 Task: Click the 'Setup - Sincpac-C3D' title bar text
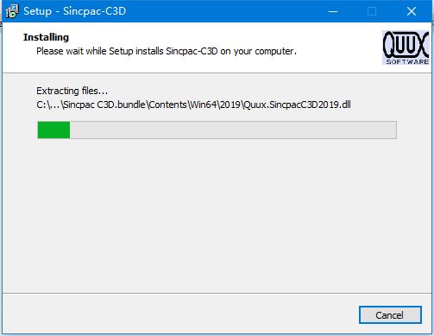tap(74, 11)
